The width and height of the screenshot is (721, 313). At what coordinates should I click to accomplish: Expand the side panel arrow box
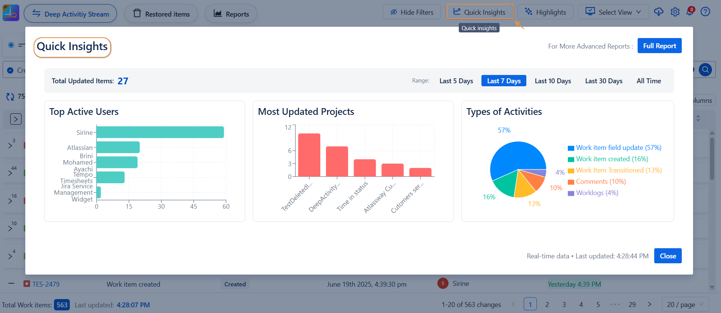[15, 119]
